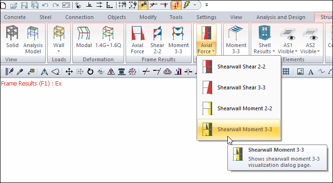Click the boxed undo restore icon
This screenshot has width=333, height=183.
pos(66,5)
